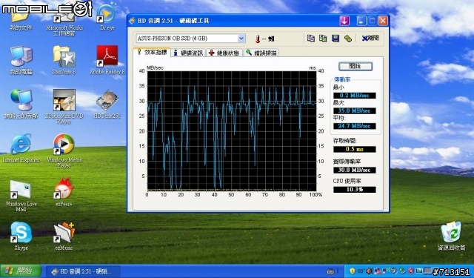The height and width of the screenshot is (278, 474).
Task: Click the CPU usage value 10.3%
Action: (x=355, y=190)
